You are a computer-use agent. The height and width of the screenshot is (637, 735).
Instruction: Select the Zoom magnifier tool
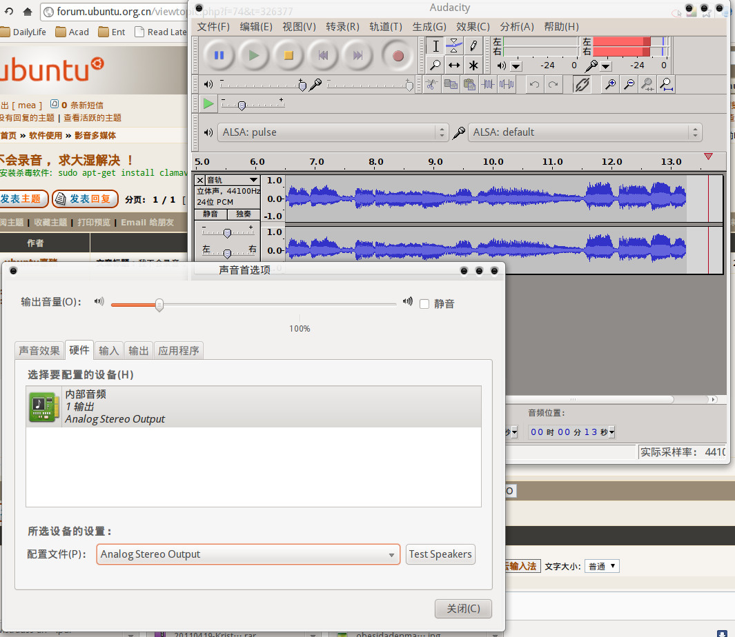[x=435, y=65]
